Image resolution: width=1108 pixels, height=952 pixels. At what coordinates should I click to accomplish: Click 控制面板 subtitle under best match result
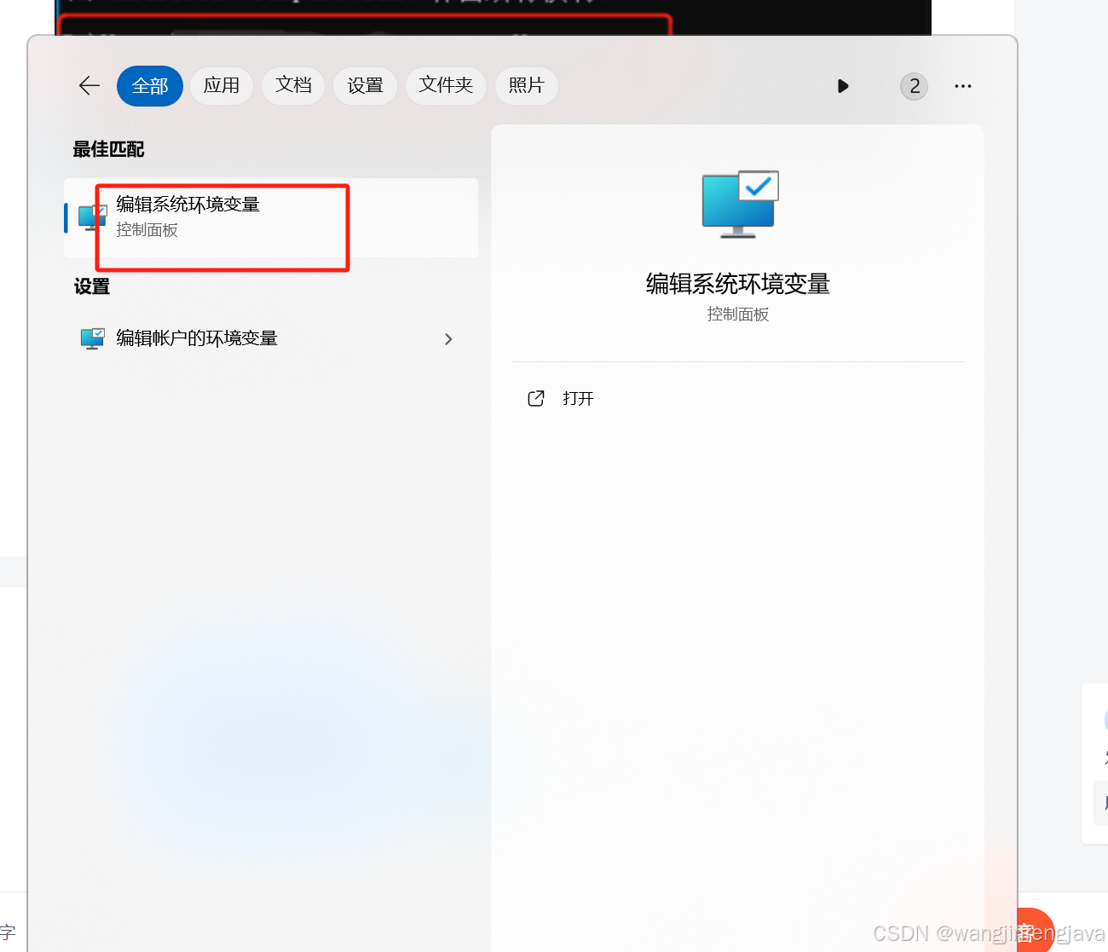[x=147, y=230]
